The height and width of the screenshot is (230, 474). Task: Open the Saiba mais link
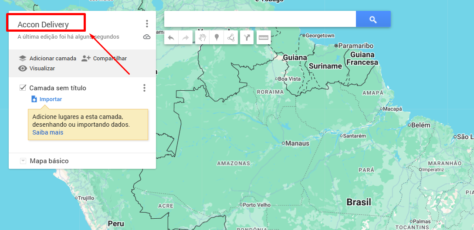[47, 132]
